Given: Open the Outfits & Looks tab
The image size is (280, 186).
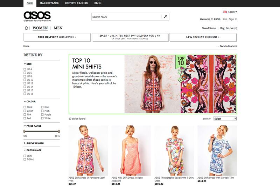Looking at the screenshot, I should [x=76, y=3].
